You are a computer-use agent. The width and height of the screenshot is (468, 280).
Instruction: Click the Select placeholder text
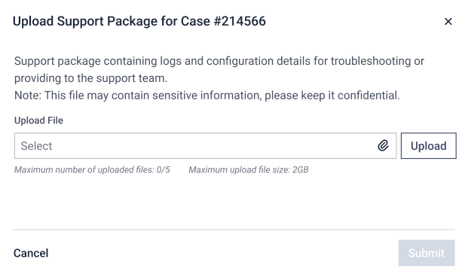click(x=36, y=146)
